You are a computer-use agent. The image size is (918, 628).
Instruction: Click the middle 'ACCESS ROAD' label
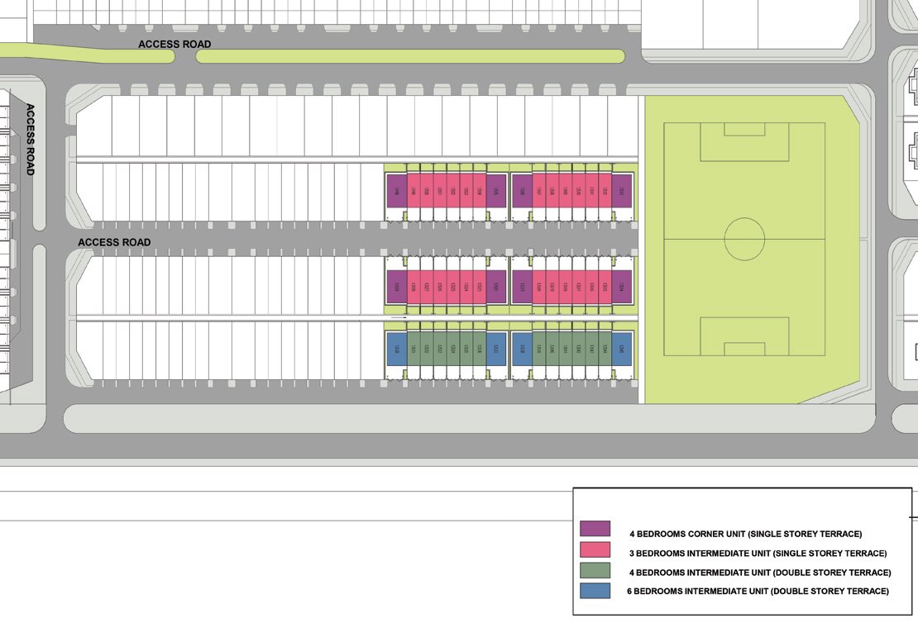click(114, 242)
